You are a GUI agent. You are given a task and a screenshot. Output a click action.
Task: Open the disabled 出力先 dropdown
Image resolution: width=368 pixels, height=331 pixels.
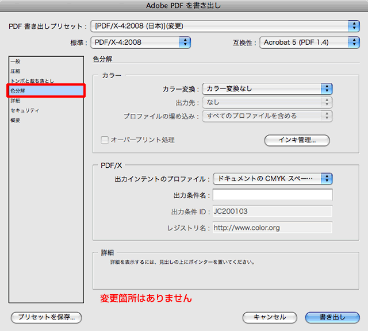coord(267,102)
